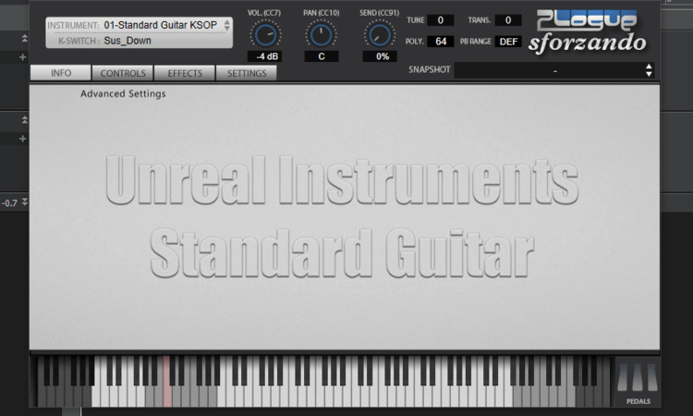Open the SETTINGS tab
The image size is (693, 416).
(x=247, y=73)
